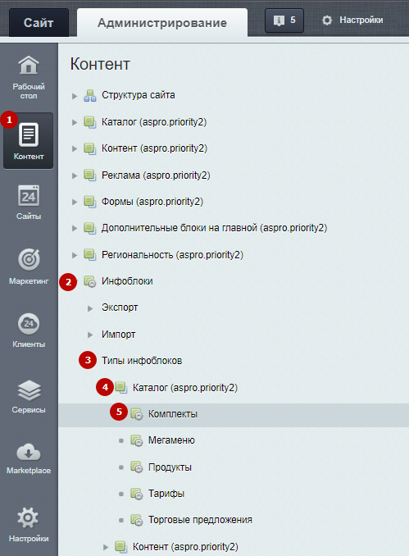Open Настройки in the top bar
Screen dimensions: 409x556
click(x=352, y=20)
